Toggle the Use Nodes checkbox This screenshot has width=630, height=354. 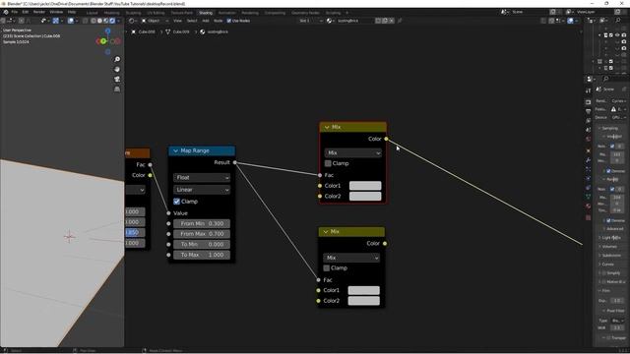coord(229,21)
